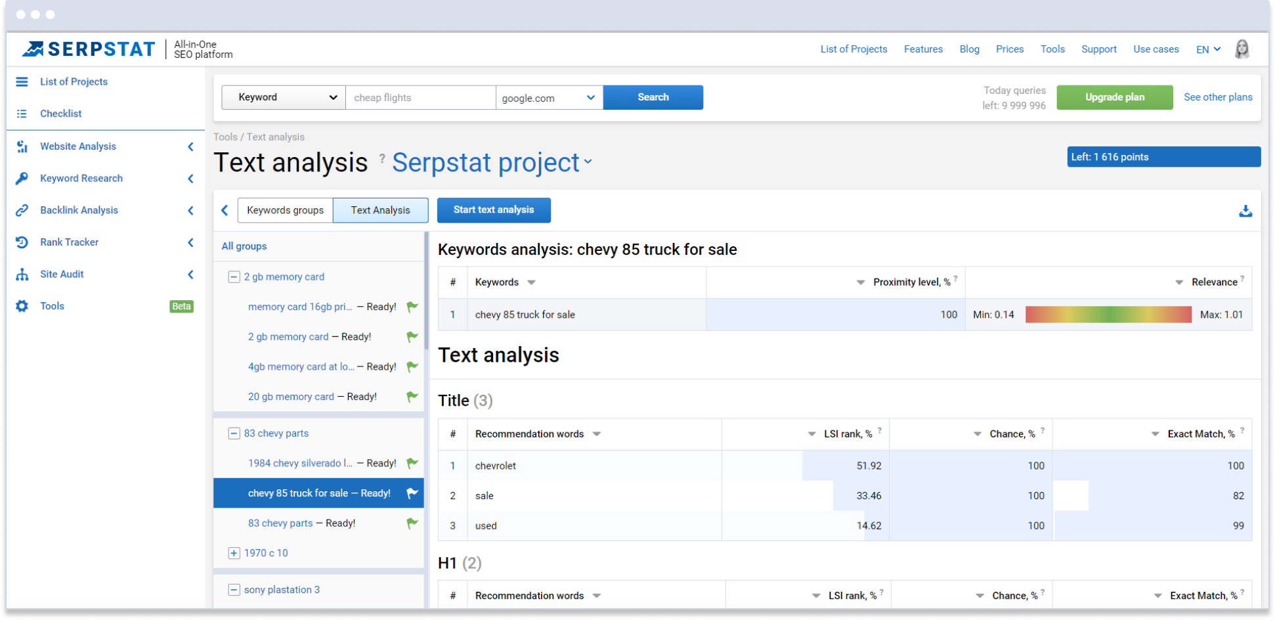Open the Keyword type dropdown

(x=284, y=97)
